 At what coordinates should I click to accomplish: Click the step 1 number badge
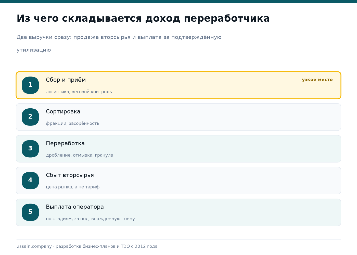click(x=30, y=85)
